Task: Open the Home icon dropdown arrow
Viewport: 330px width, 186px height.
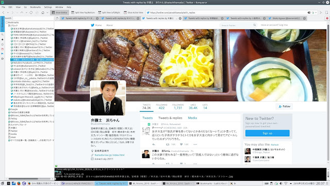Action: point(47,12)
